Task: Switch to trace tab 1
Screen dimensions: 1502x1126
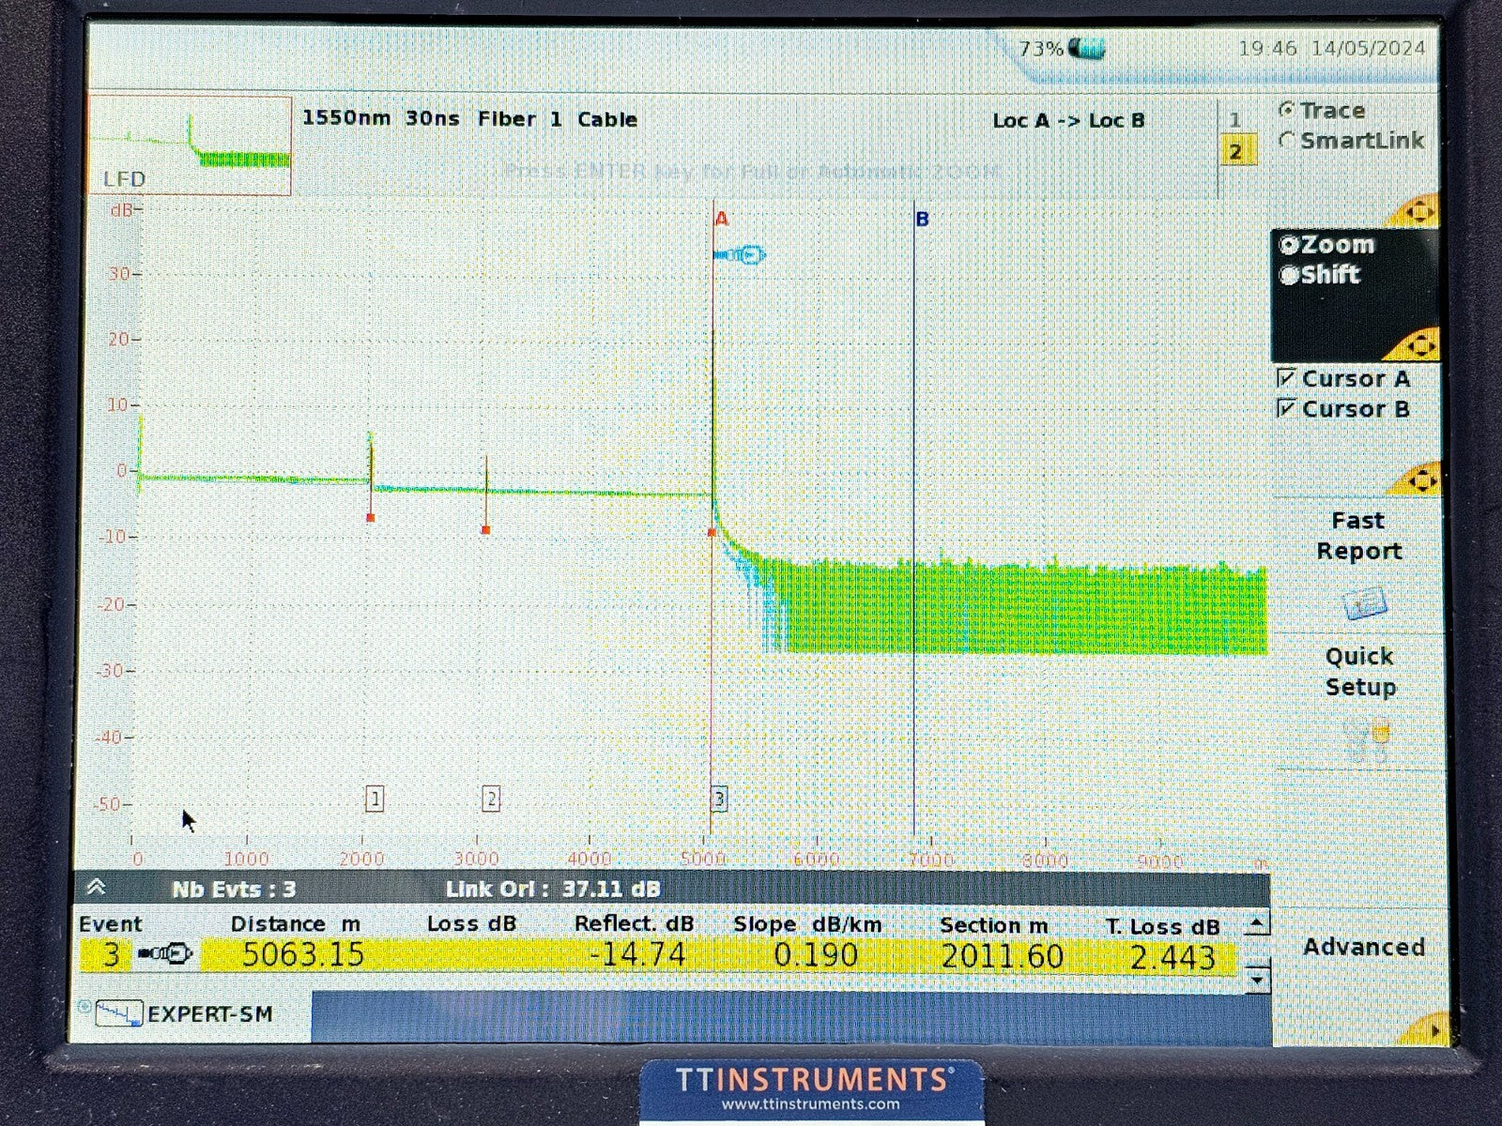Action: point(1235,120)
